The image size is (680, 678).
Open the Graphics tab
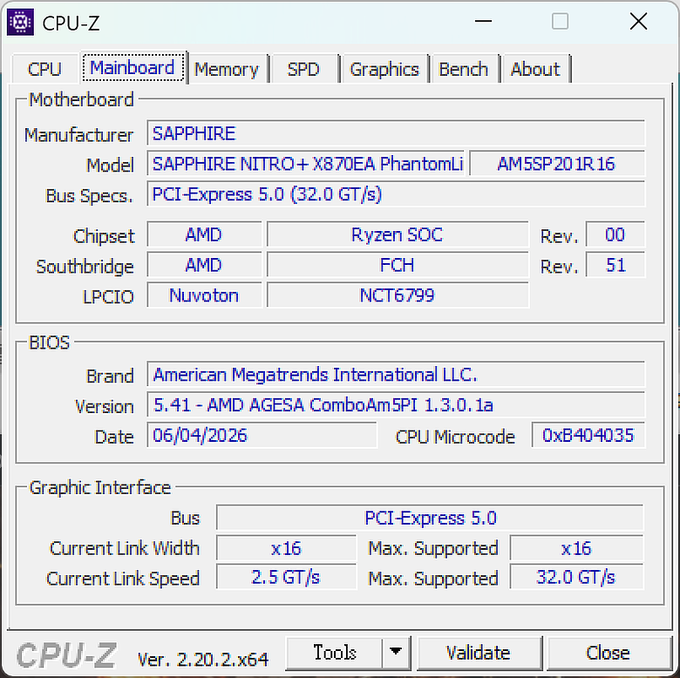(x=384, y=70)
